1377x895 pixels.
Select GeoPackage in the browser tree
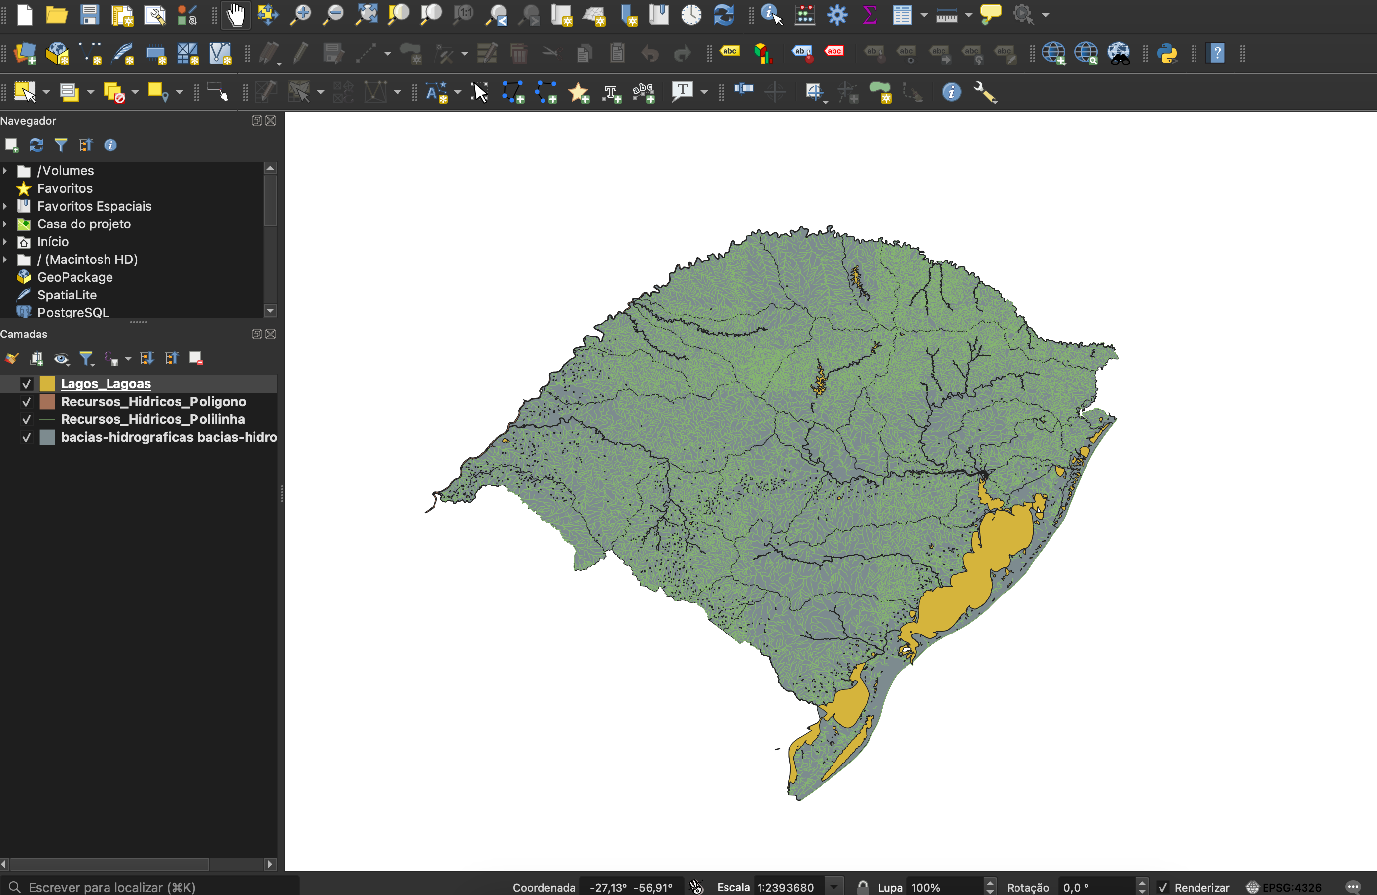[74, 277]
